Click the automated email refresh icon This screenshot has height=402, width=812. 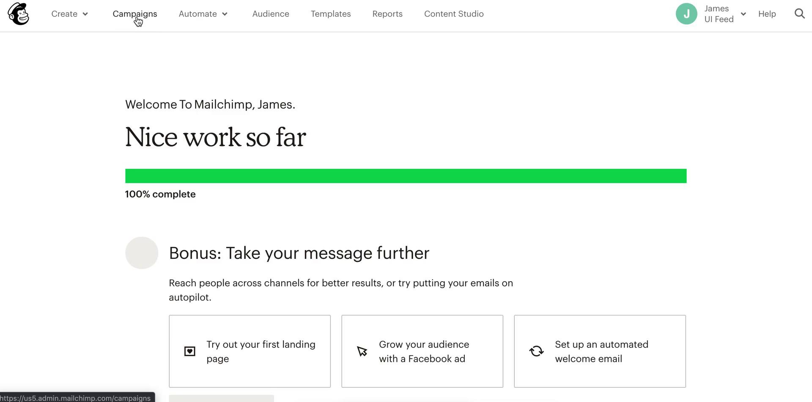click(x=536, y=351)
